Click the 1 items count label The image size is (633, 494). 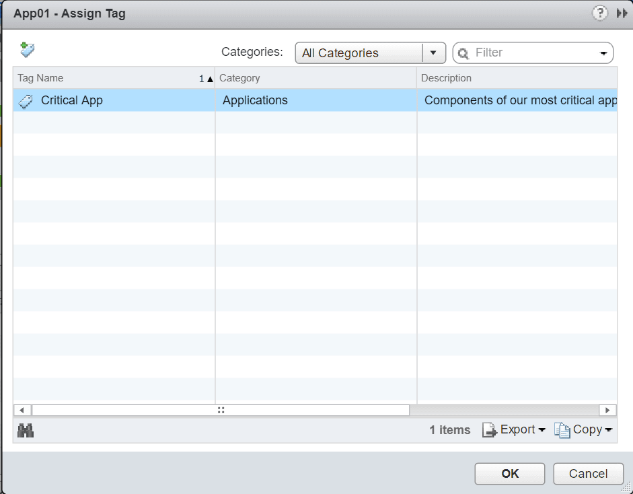[450, 430]
